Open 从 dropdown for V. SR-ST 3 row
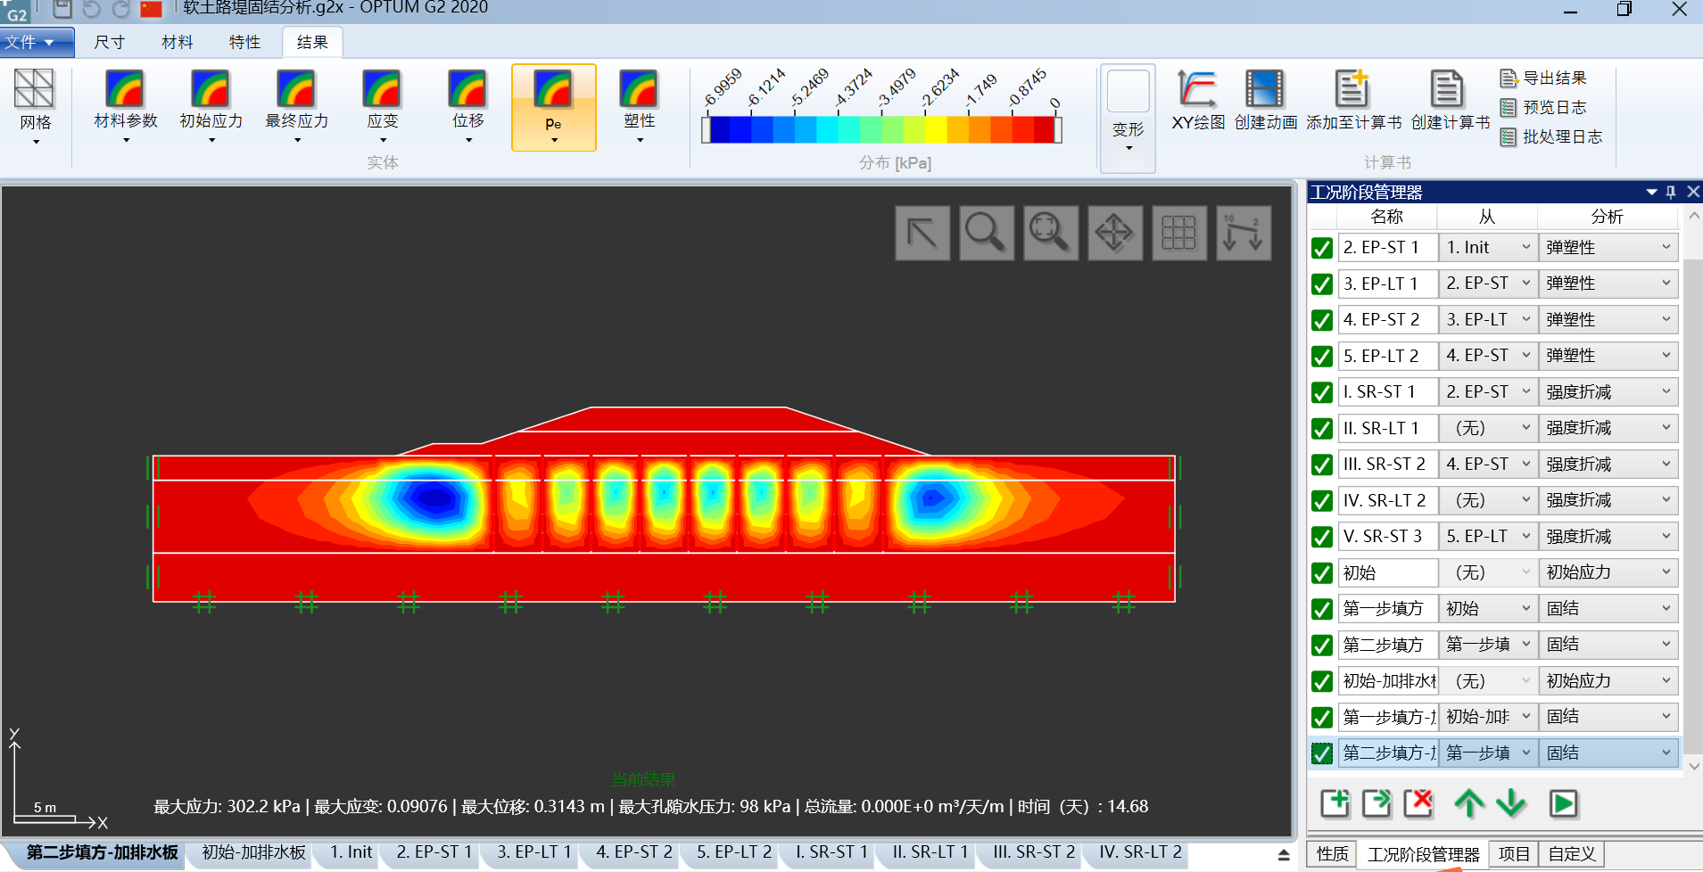1703x872 pixels. click(x=1488, y=536)
